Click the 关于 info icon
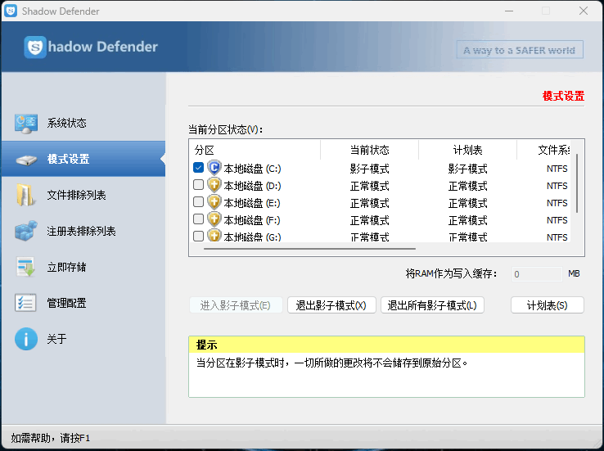The image size is (604, 451). (26, 339)
